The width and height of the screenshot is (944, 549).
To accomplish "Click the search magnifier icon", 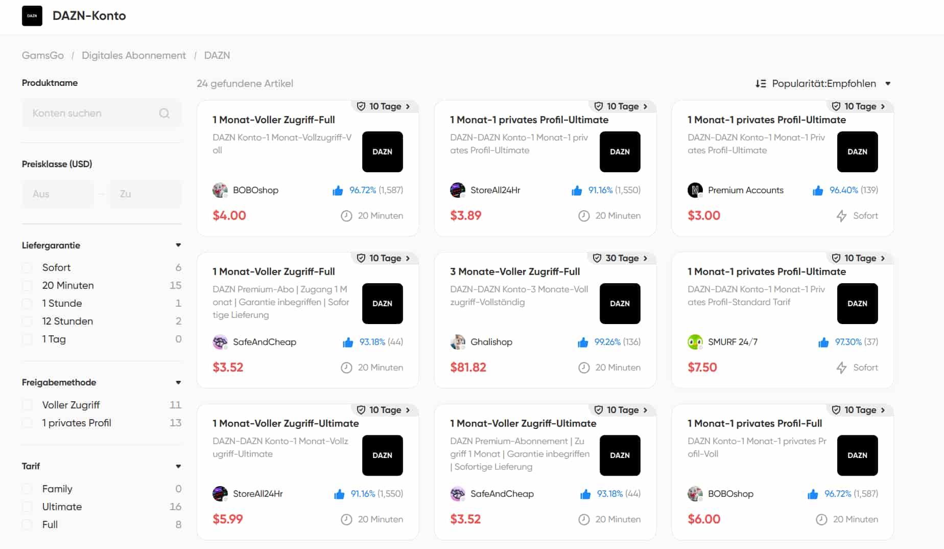I will pyautogui.click(x=164, y=113).
